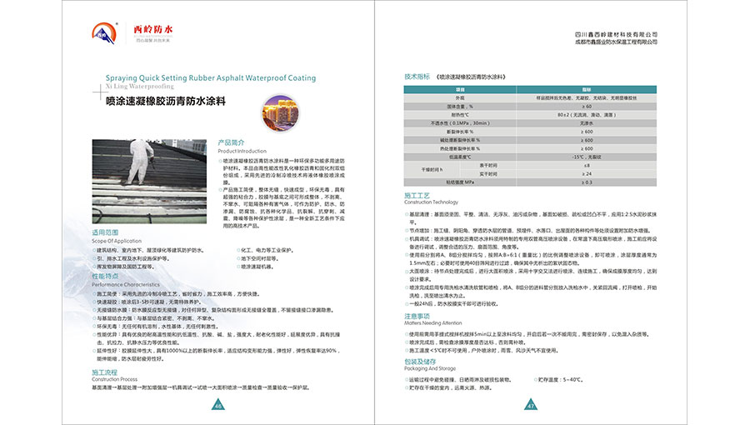Click the 'Xi Ling Waterproofing' subtitle
The height and width of the screenshot is (425, 750).
point(140,87)
